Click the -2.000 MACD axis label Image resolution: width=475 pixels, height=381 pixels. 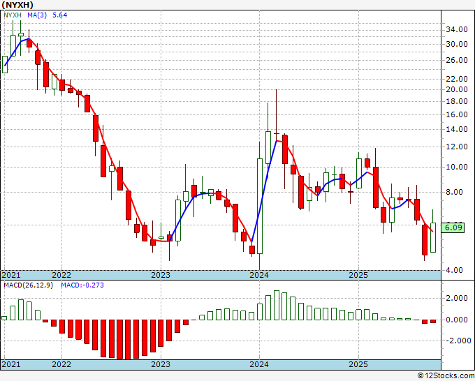point(458,341)
